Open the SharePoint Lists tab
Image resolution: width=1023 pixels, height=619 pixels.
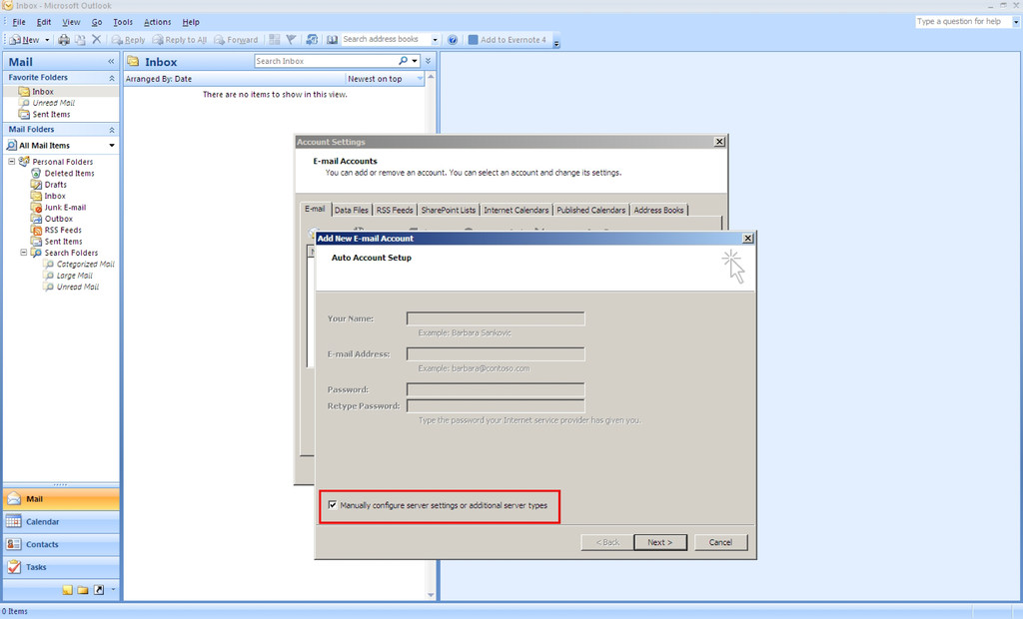coord(449,210)
